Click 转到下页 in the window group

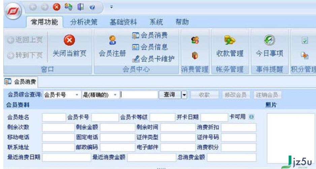(25, 55)
